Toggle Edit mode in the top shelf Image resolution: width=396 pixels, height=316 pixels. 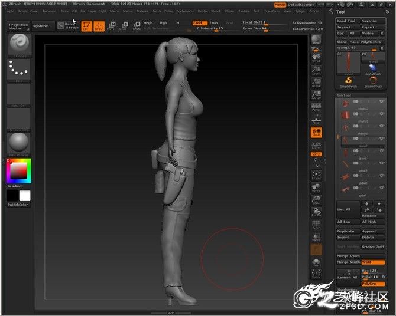[86, 26]
